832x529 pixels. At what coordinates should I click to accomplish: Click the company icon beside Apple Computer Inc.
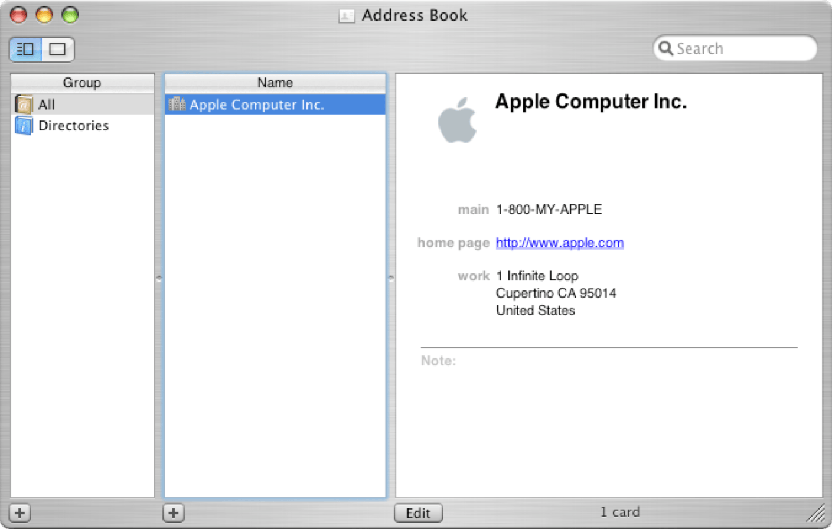tap(177, 104)
